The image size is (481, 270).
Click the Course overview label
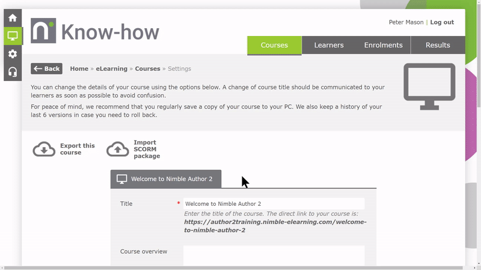click(x=144, y=251)
